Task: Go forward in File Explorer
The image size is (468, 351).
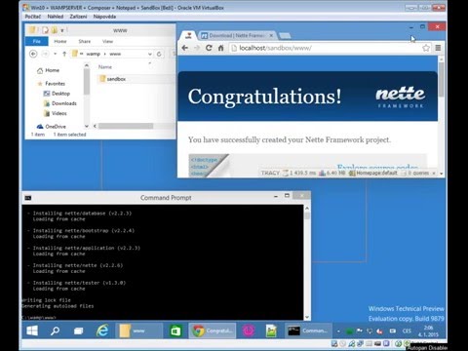Action: pos(45,54)
